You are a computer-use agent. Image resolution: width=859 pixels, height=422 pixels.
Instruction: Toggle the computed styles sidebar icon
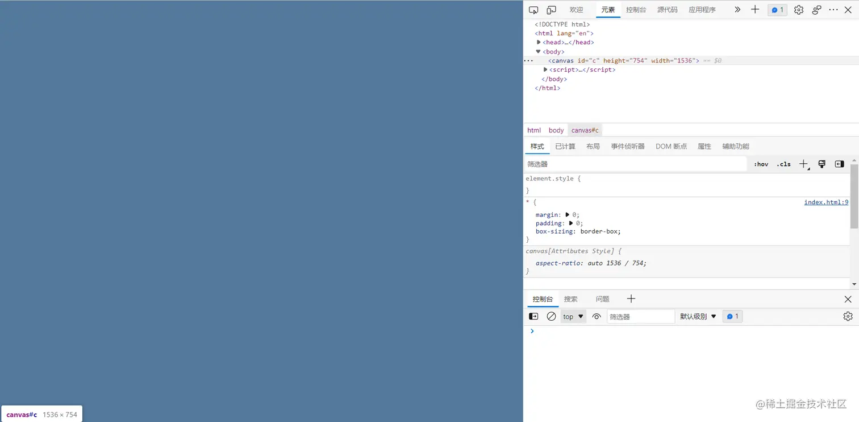point(839,164)
